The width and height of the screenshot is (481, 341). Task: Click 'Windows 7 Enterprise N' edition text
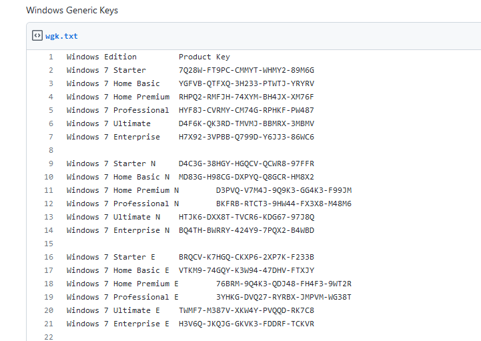(x=118, y=230)
